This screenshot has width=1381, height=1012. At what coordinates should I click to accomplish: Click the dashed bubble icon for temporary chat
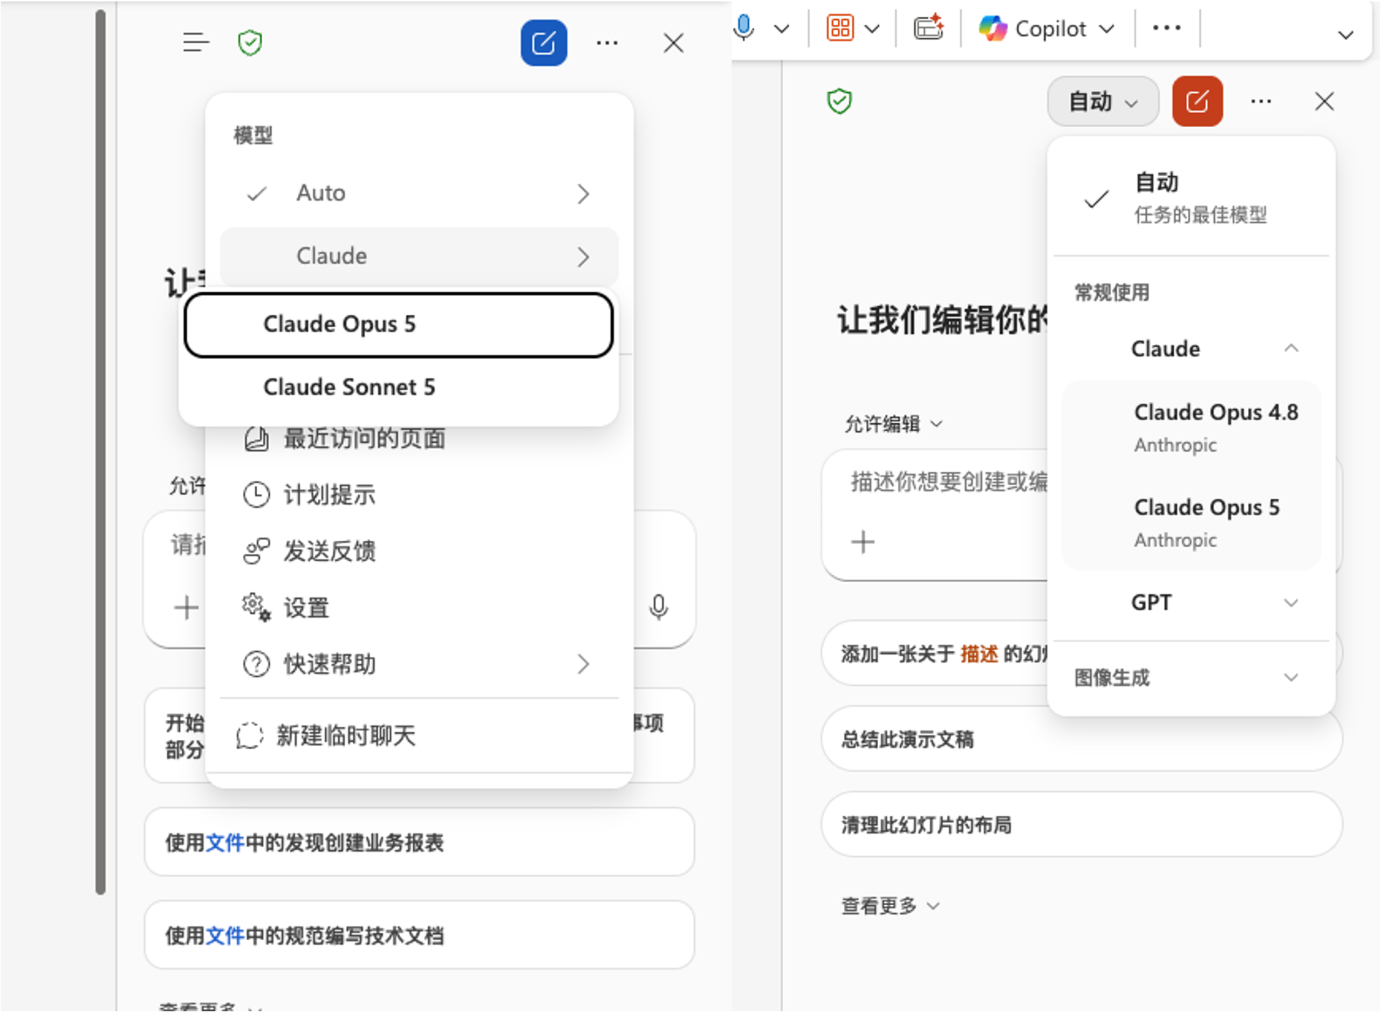pos(249,736)
